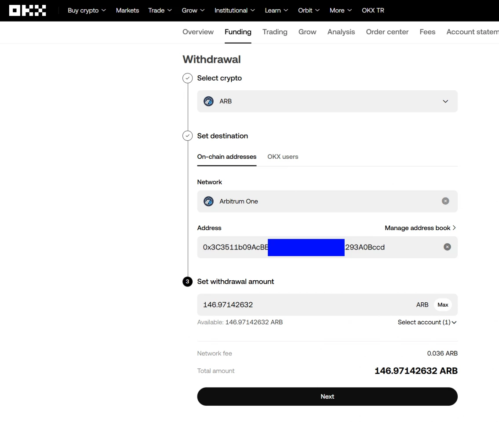
Task: Open the More menu
Action: click(341, 10)
